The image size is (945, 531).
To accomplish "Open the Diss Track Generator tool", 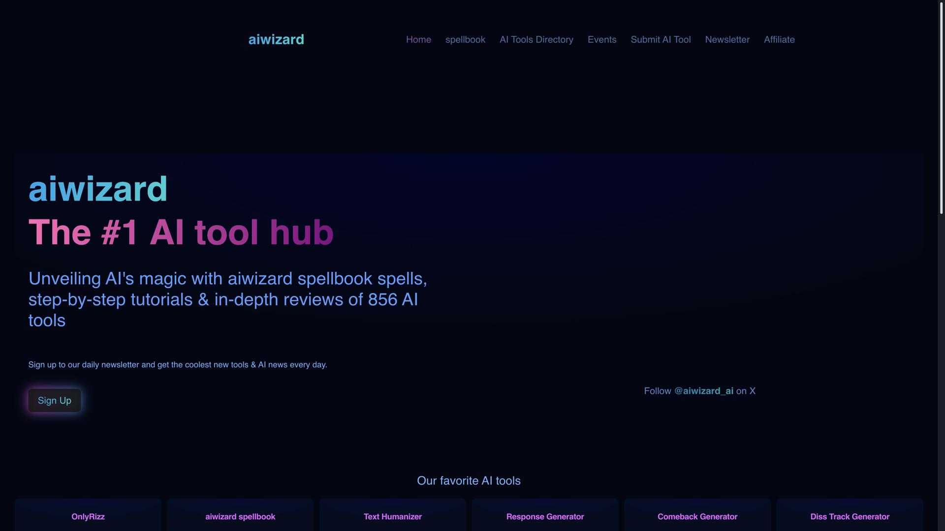I will [850, 516].
